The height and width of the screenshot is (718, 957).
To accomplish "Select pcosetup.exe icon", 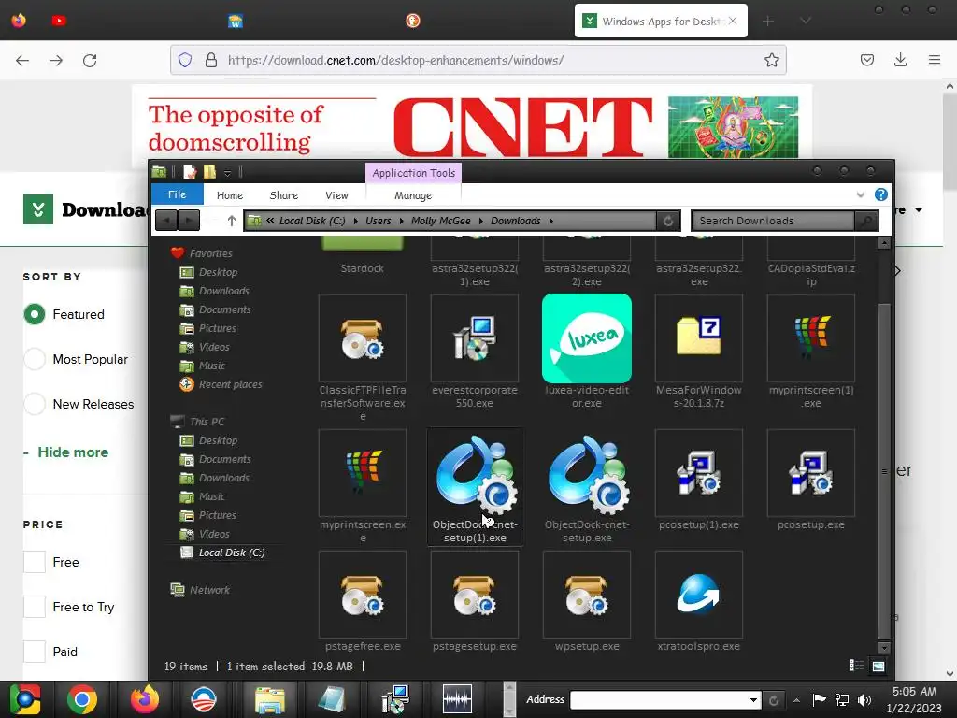I will 811,472.
